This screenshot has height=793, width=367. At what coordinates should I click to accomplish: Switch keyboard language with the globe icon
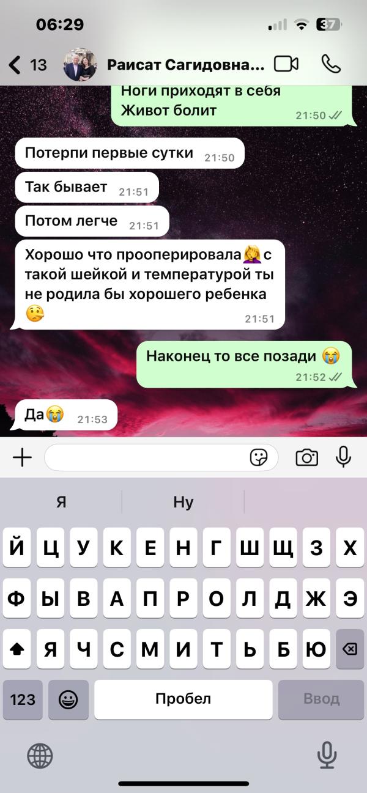pos(40,756)
